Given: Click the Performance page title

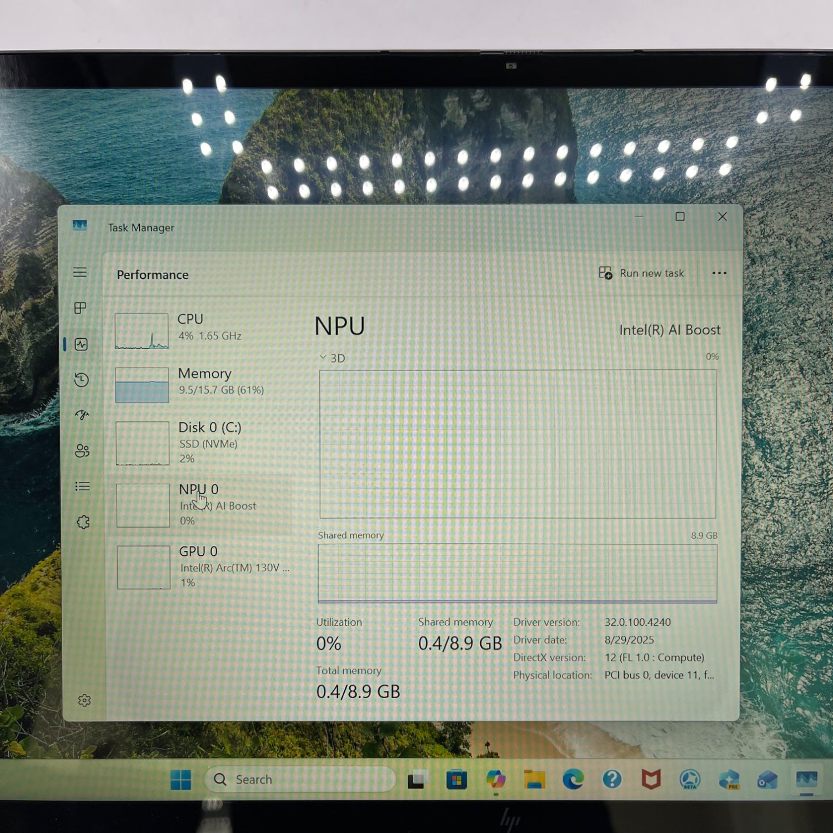Looking at the screenshot, I should tap(153, 275).
